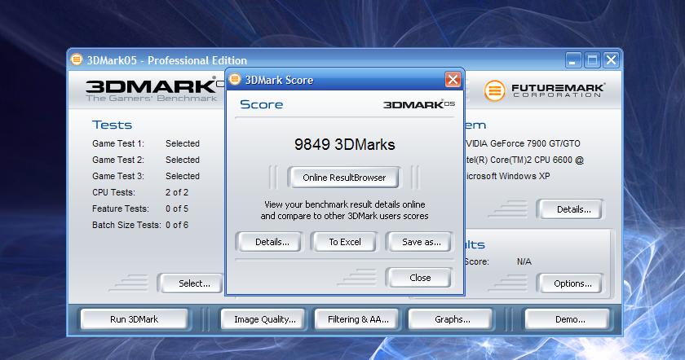
Task: Click the '0 of 6' batch size value
Action: (176, 225)
